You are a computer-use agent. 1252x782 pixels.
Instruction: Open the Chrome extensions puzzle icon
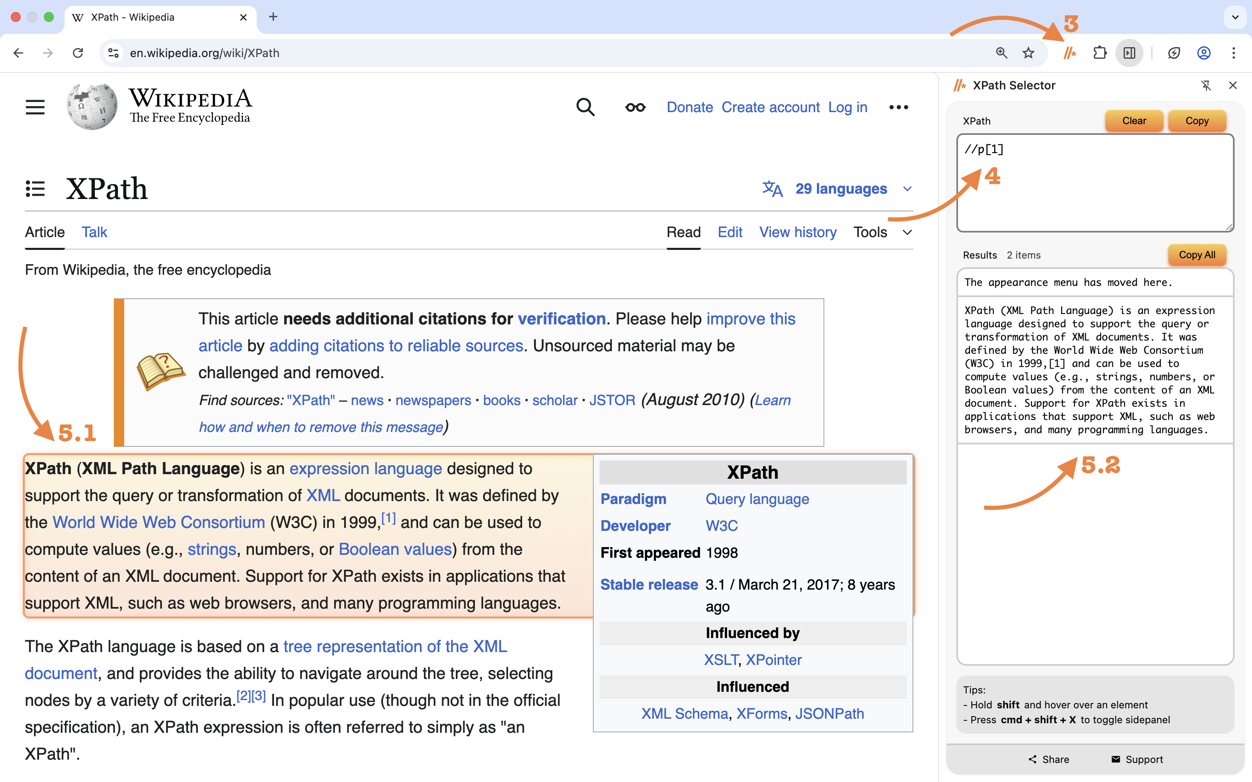pyautogui.click(x=1100, y=53)
